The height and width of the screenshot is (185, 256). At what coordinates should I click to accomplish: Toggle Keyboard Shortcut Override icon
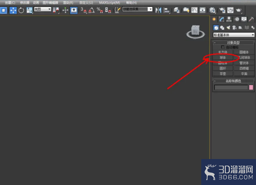[74, 10]
